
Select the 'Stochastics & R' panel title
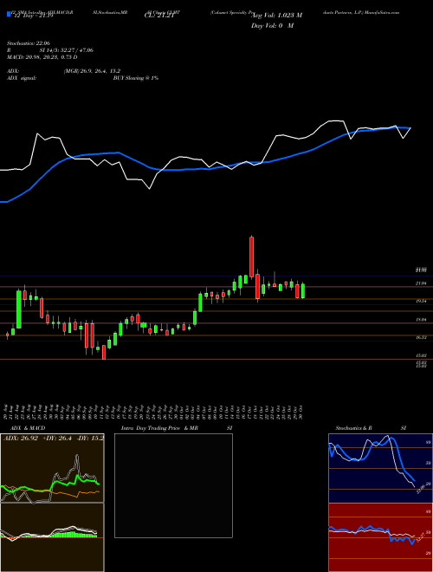355,428
